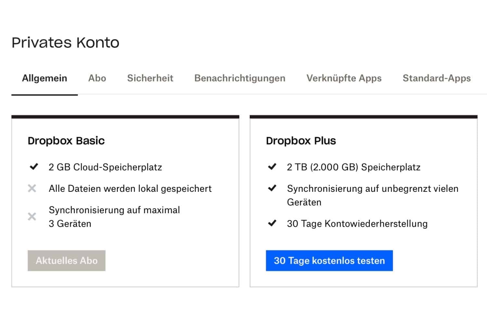Click the 30 Tage Kontowiederherstellung feature text
The image size is (487, 324).
point(357,224)
